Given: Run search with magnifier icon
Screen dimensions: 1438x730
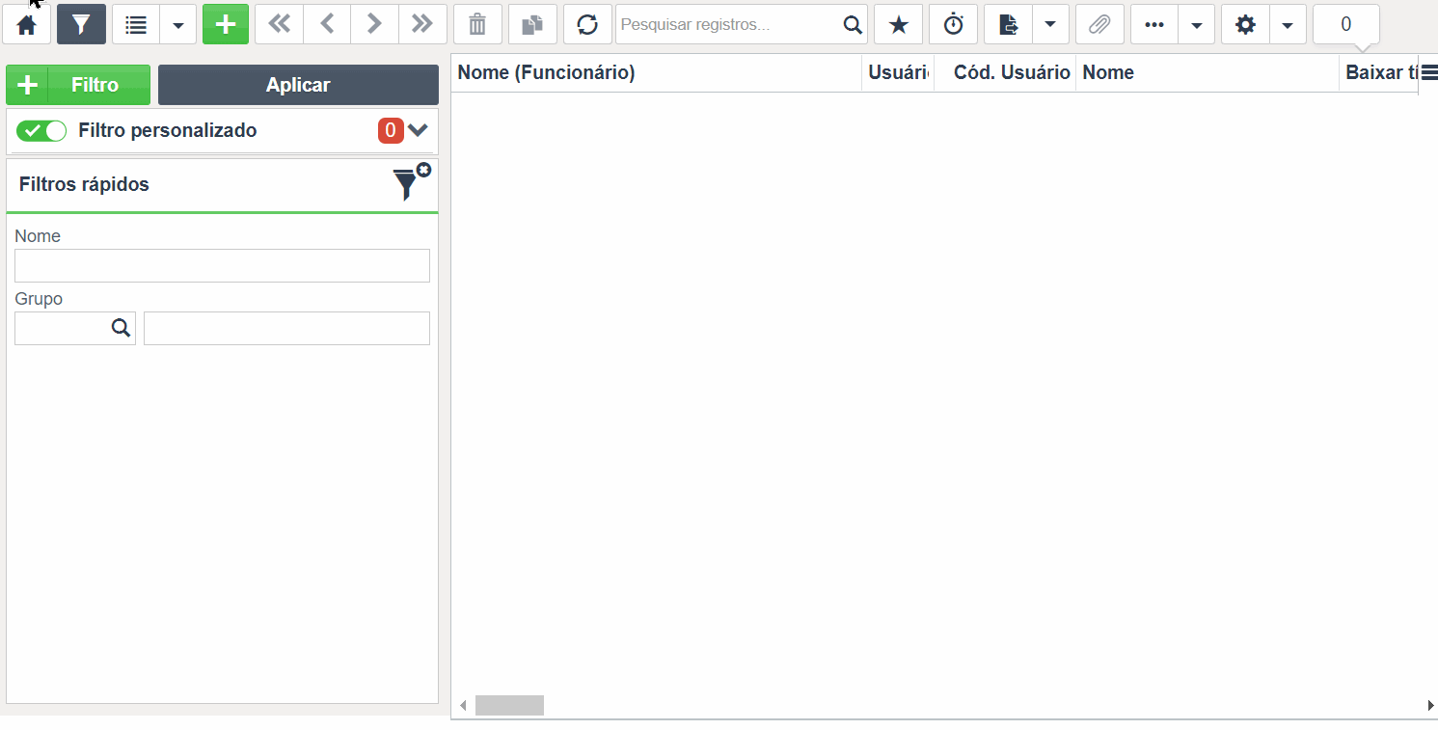Looking at the screenshot, I should coord(853,25).
